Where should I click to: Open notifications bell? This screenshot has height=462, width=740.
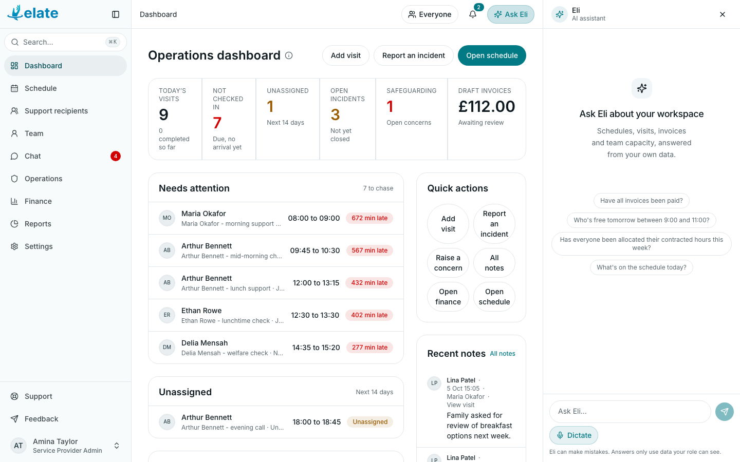pos(473,14)
